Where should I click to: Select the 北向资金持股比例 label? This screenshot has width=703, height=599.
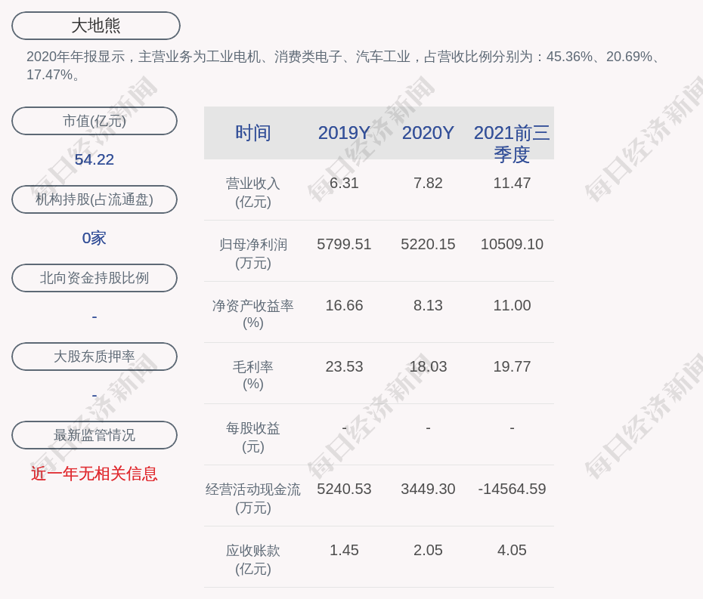point(94,278)
